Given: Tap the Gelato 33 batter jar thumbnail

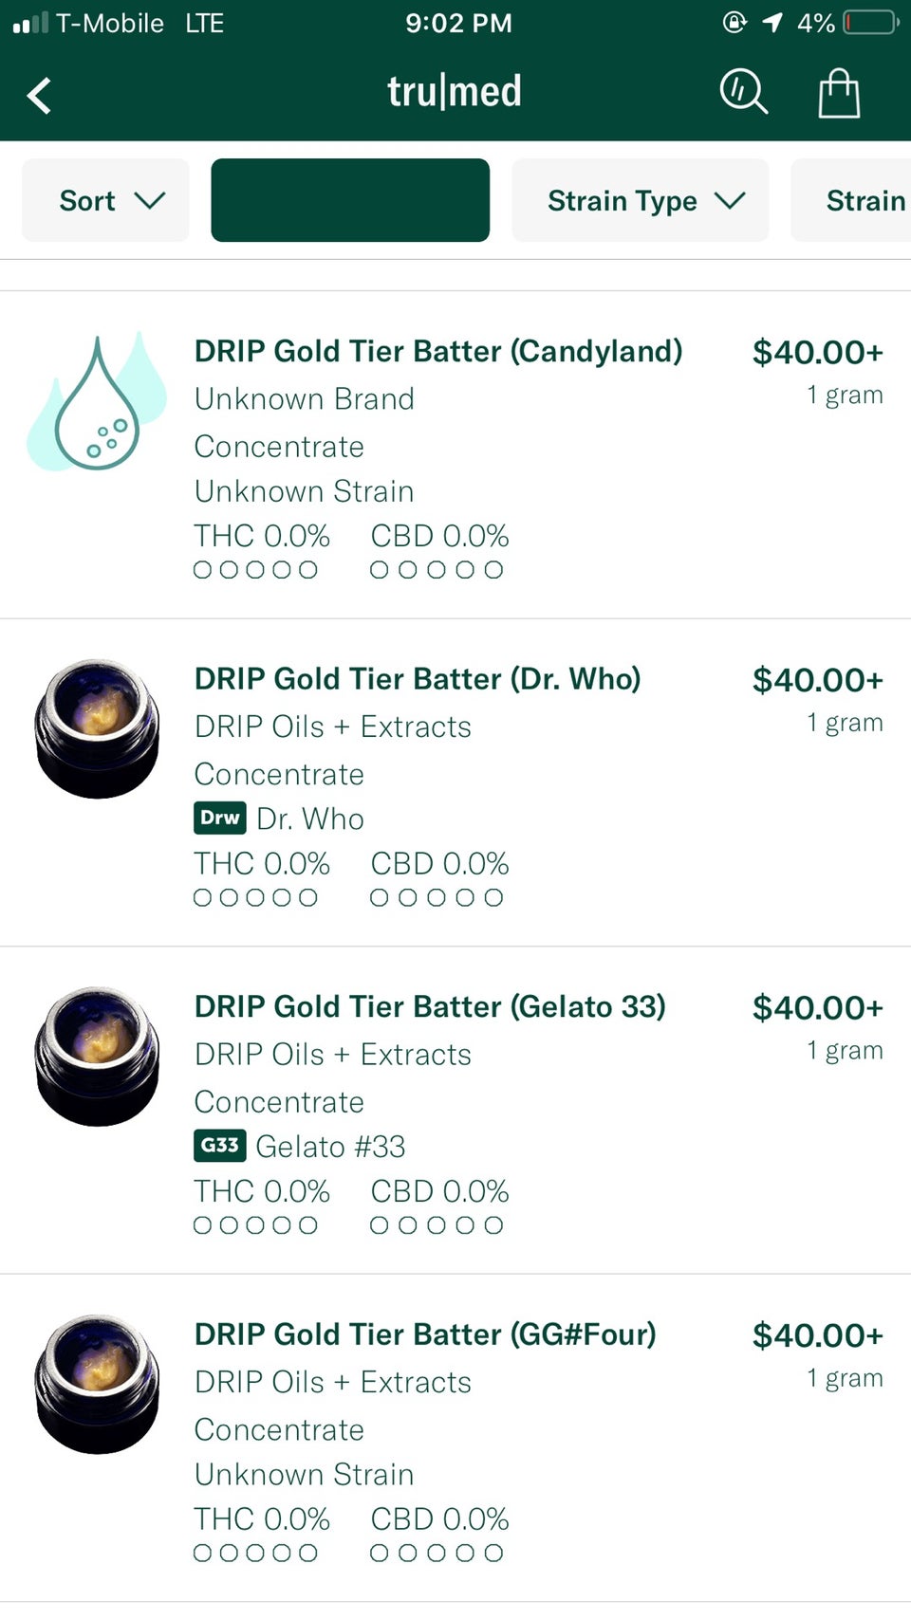Looking at the screenshot, I should click(x=97, y=1057).
